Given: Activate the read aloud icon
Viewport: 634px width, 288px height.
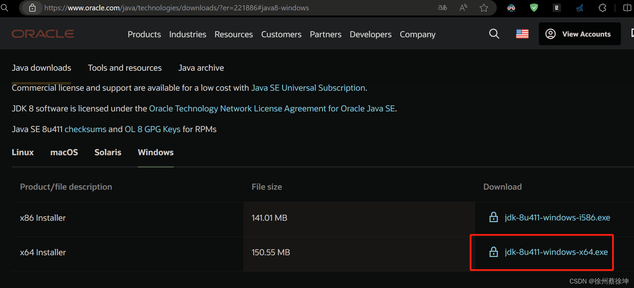Looking at the screenshot, I should click(x=463, y=8).
